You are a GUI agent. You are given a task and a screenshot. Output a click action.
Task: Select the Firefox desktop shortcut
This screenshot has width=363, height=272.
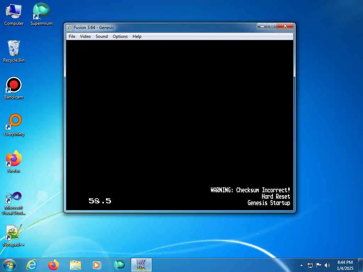point(14,161)
